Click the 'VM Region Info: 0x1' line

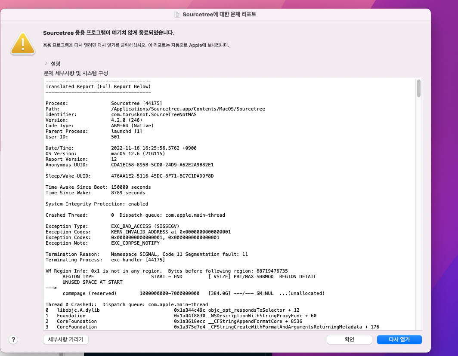(167, 271)
